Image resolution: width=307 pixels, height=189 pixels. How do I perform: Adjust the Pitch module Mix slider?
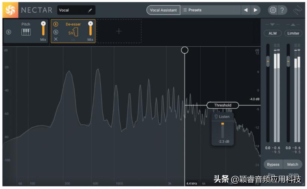[x=43, y=28]
